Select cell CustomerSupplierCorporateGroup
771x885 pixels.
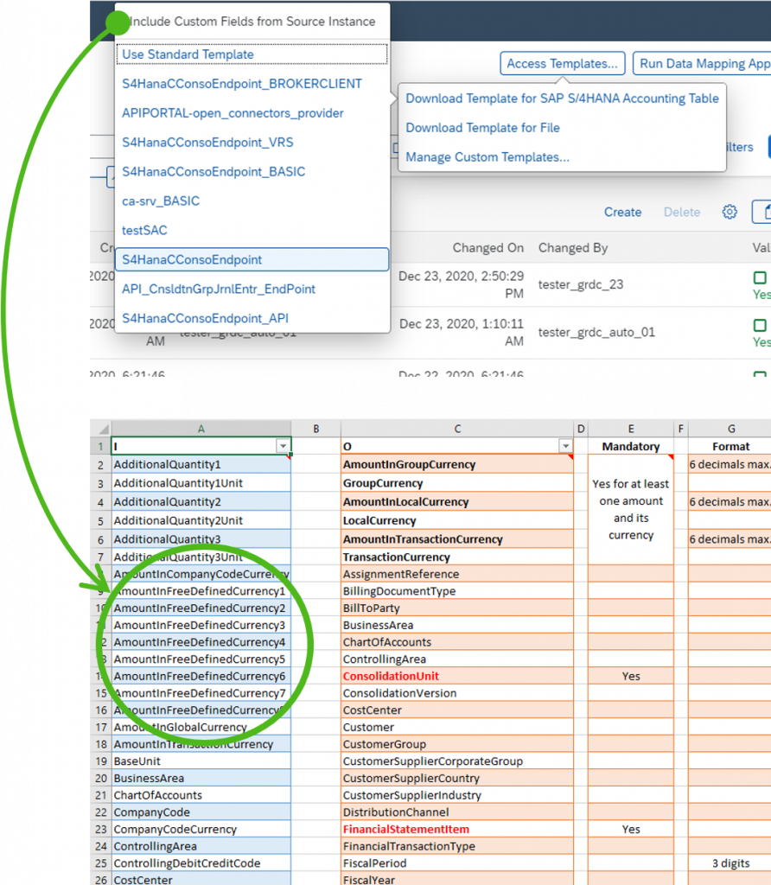click(x=457, y=761)
